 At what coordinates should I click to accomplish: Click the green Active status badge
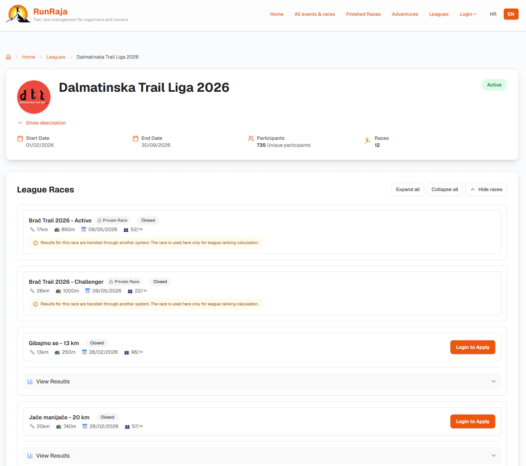point(494,85)
